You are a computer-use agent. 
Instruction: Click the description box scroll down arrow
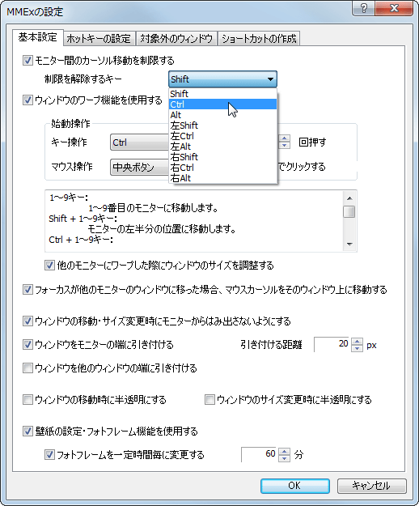point(349,244)
